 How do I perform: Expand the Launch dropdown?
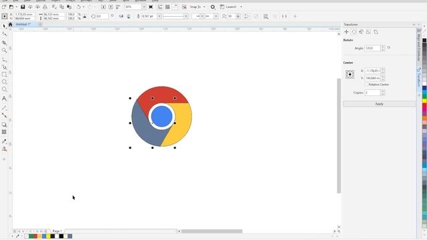coord(241,7)
